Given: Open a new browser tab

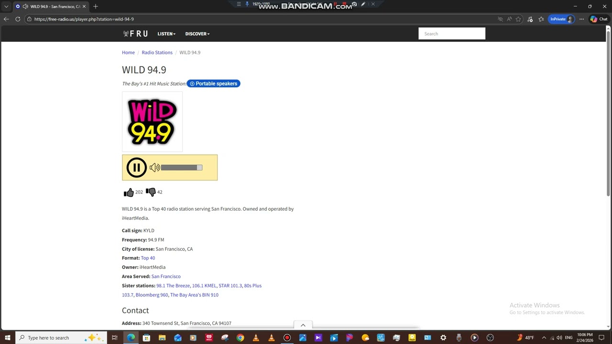Looking at the screenshot, I should coord(96,6).
